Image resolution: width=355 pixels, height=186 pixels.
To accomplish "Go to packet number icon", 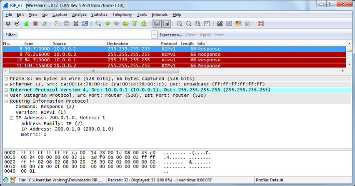I will click(125, 23).
